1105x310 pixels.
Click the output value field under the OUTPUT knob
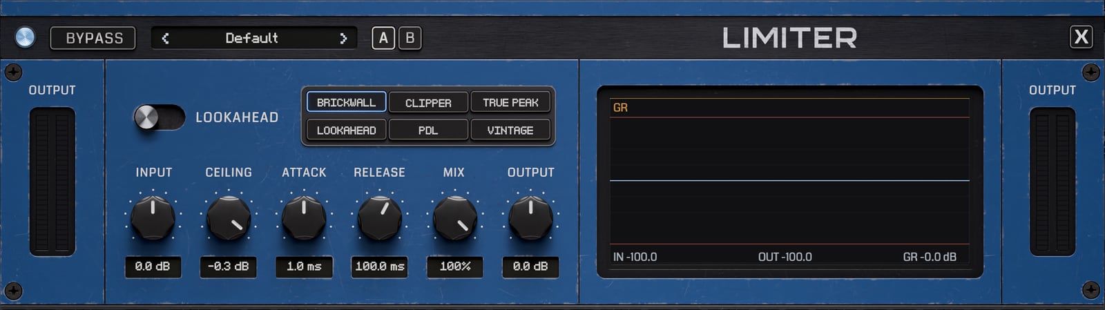pos(530,267)
